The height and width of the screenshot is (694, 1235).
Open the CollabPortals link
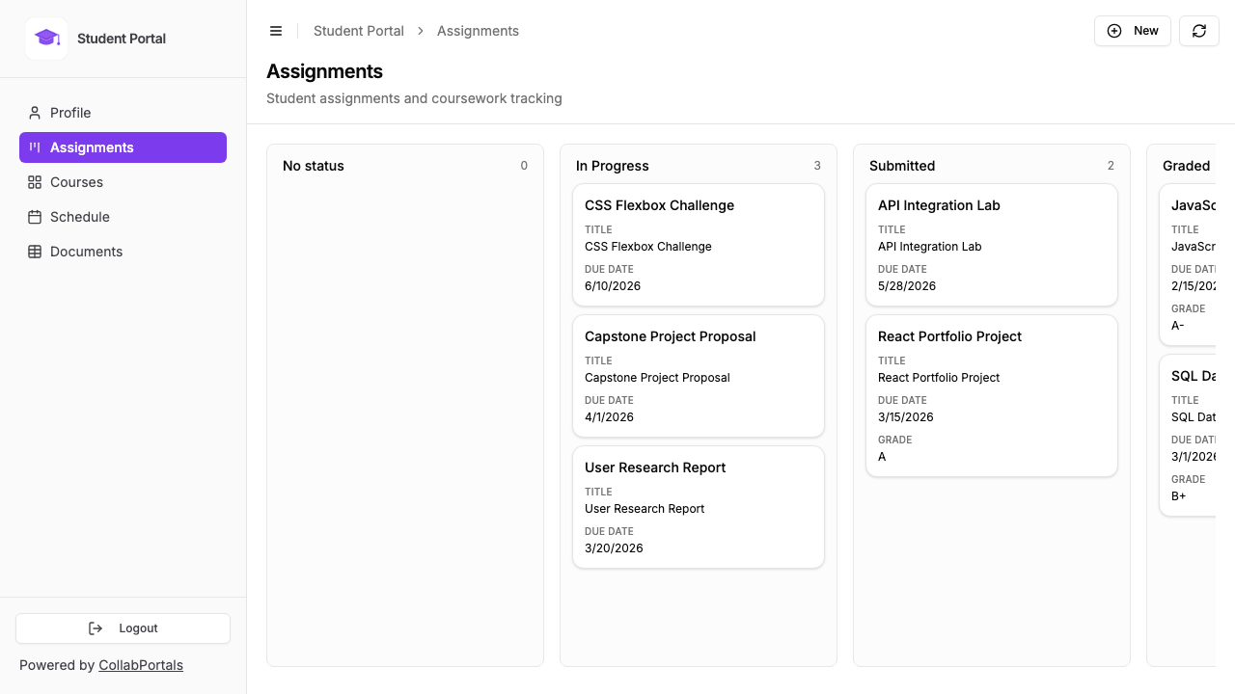point(141,665)
